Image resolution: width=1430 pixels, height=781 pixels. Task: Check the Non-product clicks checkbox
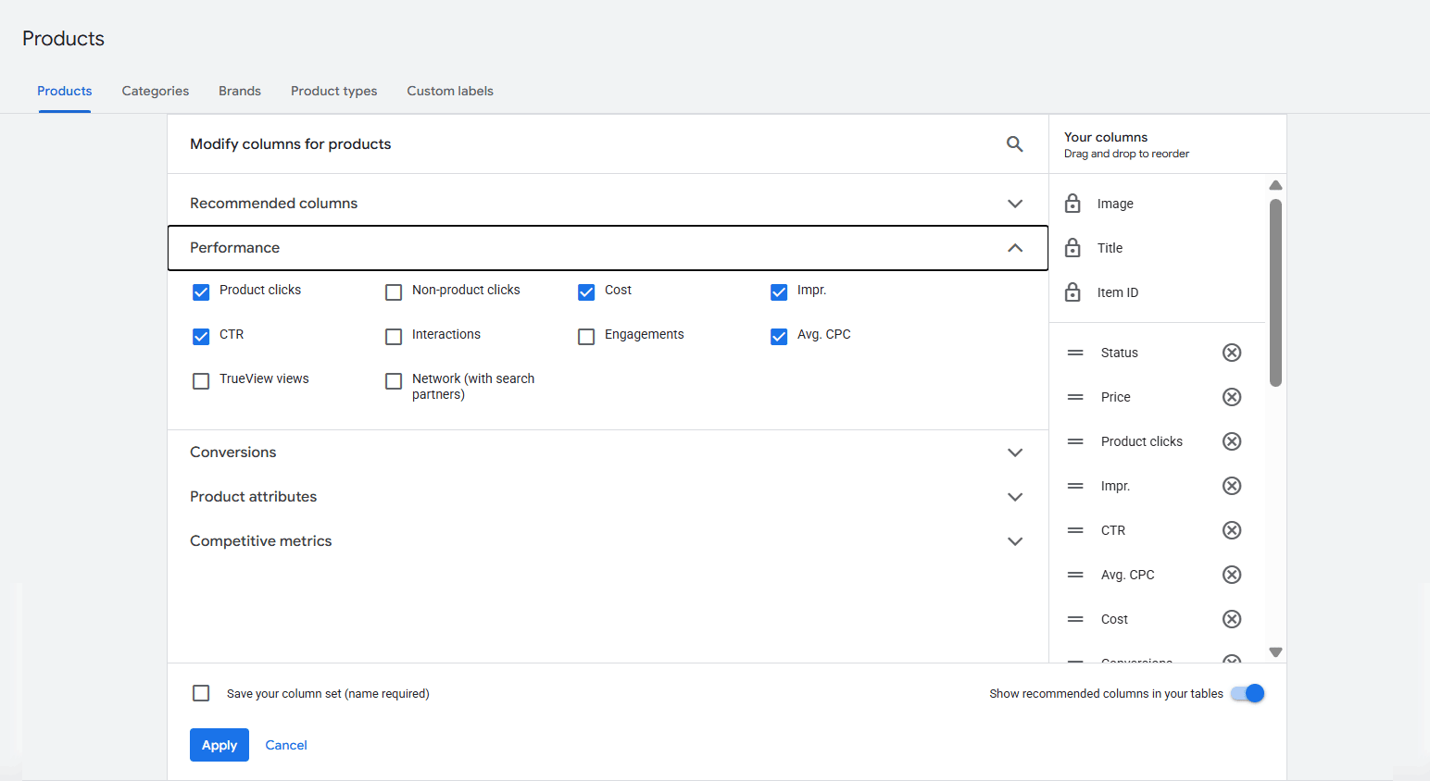(x=394, y=292)
